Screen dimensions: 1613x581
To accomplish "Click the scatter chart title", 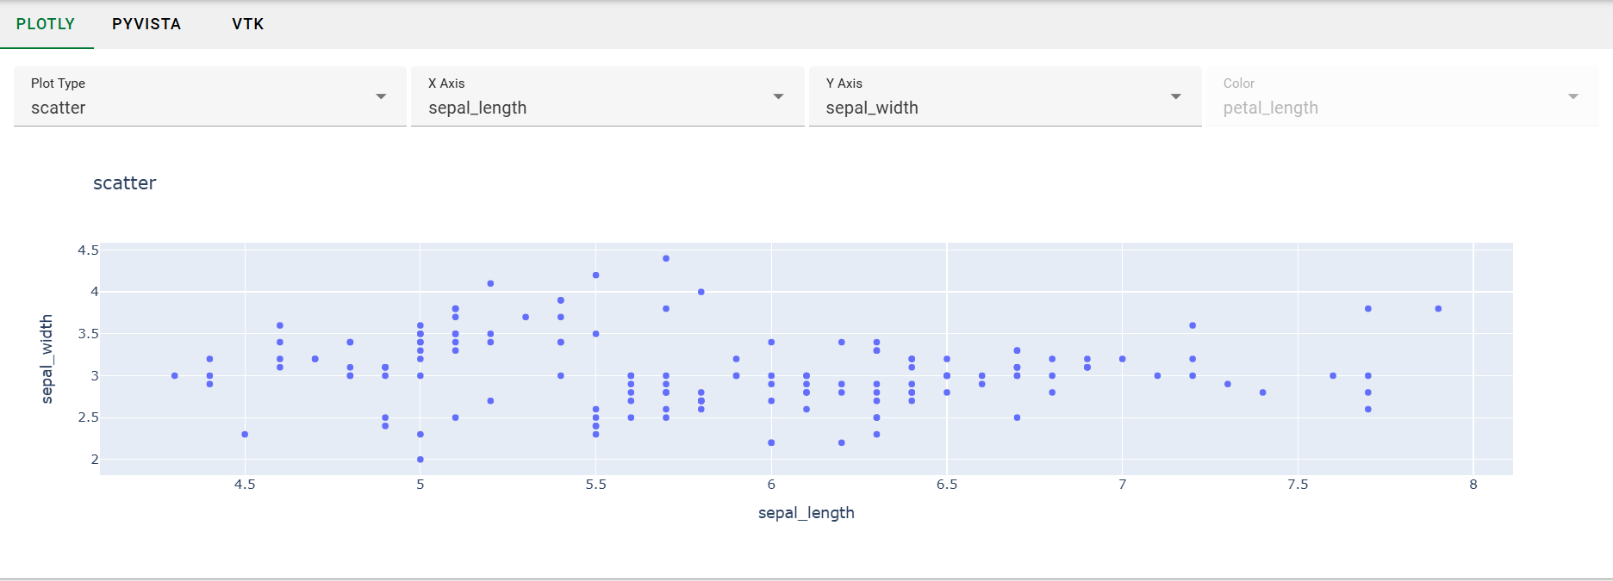I will (125, 182).
